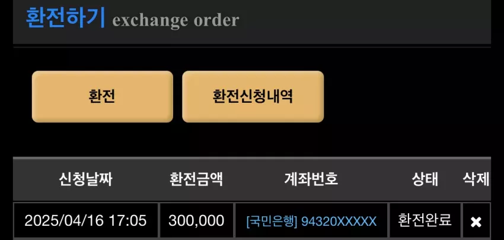Image resolution: width=504 pixels, height=240 pixels.
Task: Select the 2025/04/16 date text in row
Action: pos(64,220)
